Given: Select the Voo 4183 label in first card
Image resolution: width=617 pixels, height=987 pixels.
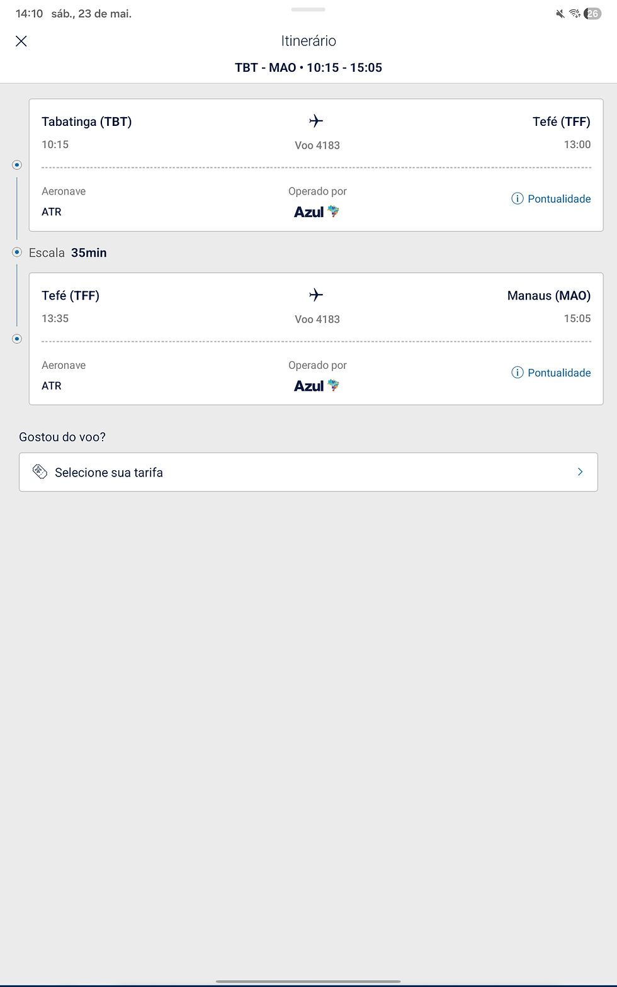Looking at the screenshot, I should [317, 145].
